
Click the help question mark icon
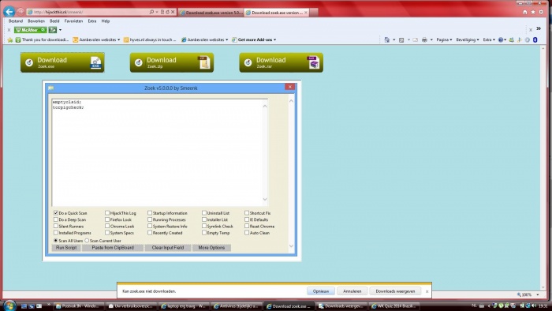500,39
